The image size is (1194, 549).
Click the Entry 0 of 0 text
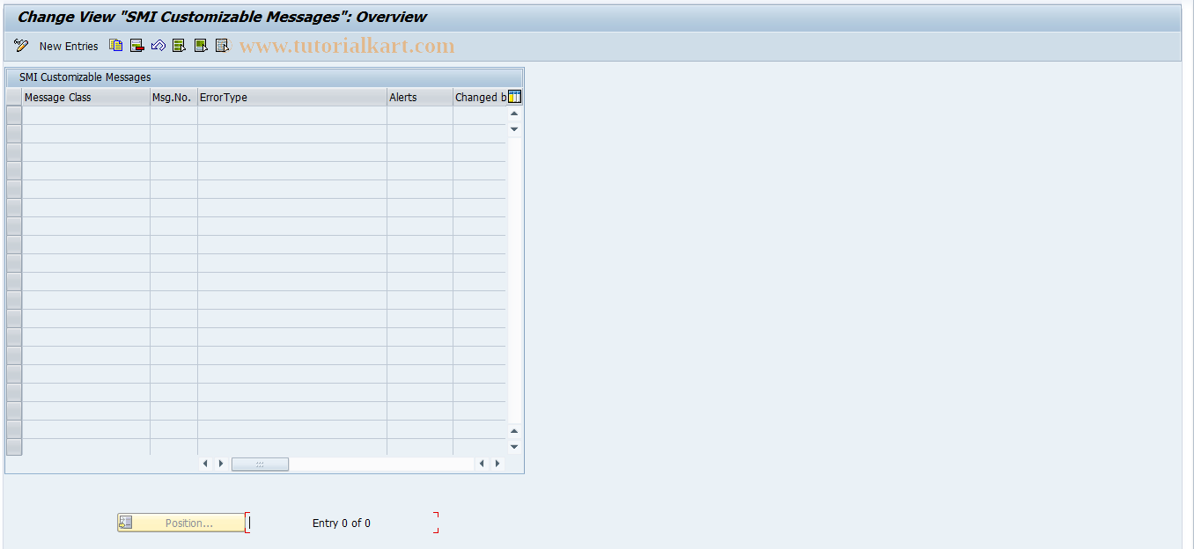(342, 523)
